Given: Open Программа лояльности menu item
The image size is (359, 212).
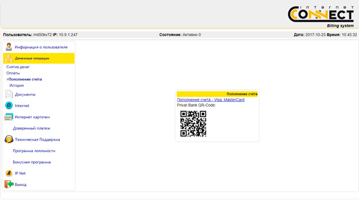Looking at the screenshot, I should [34, 150].
